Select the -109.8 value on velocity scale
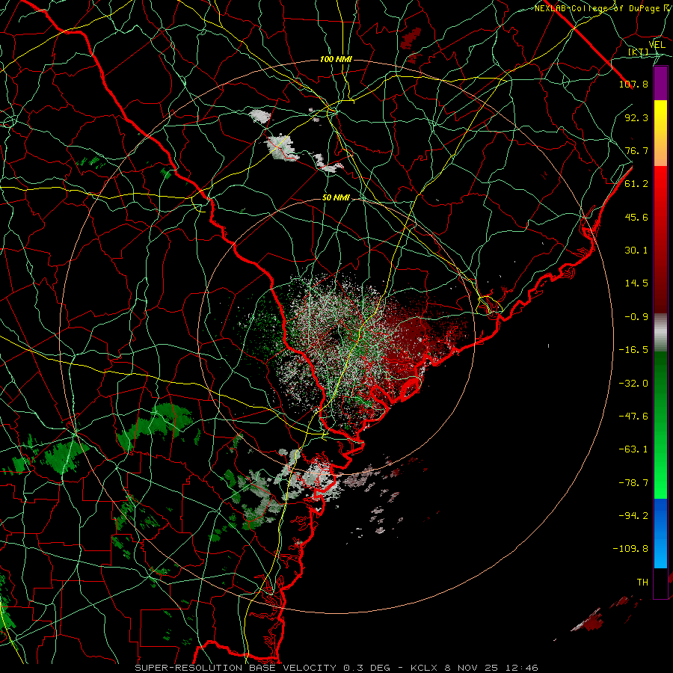 point(630,549)
